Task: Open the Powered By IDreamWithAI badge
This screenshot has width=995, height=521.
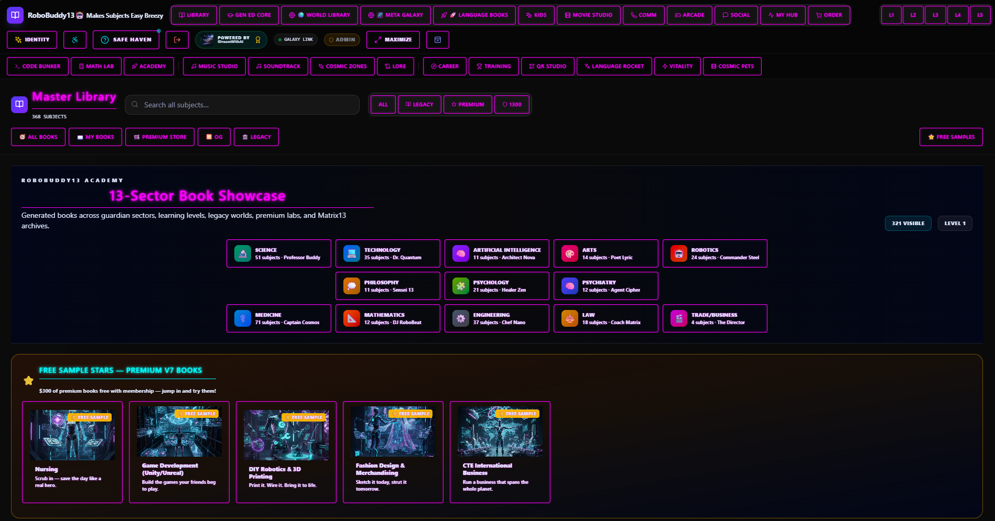Action: [231, 40]
